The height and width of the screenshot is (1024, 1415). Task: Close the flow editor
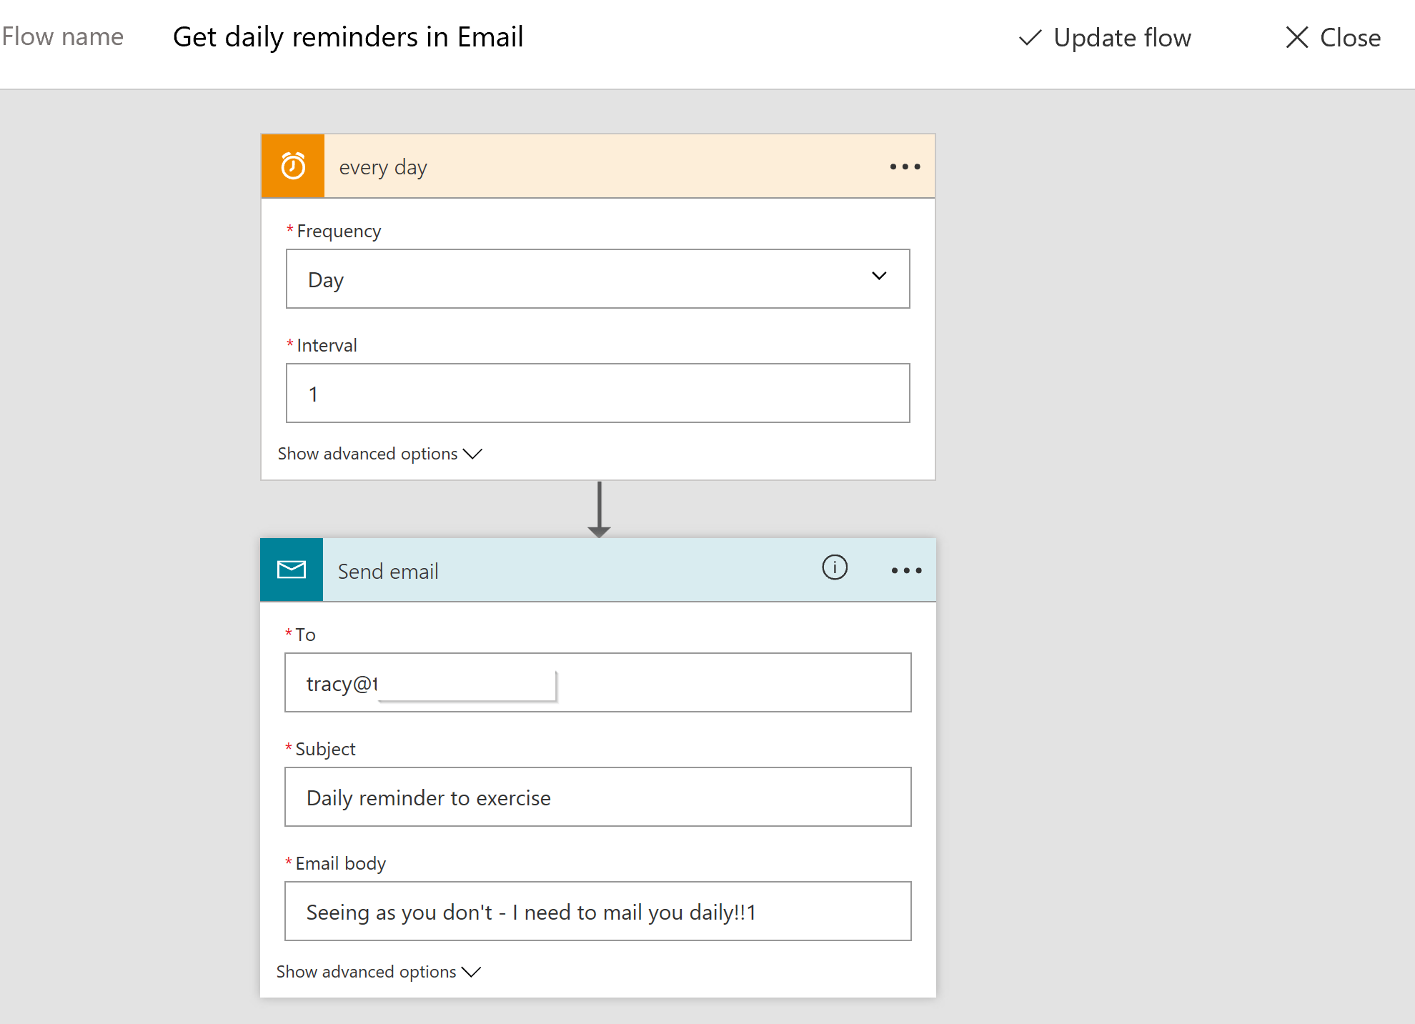1349,37
